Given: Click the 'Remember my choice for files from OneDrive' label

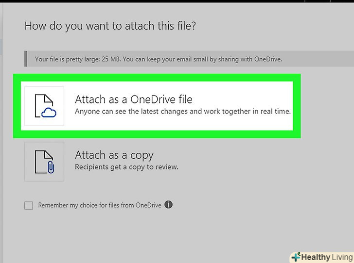Looking at the screenshot, I should click(x=100, y=205).
